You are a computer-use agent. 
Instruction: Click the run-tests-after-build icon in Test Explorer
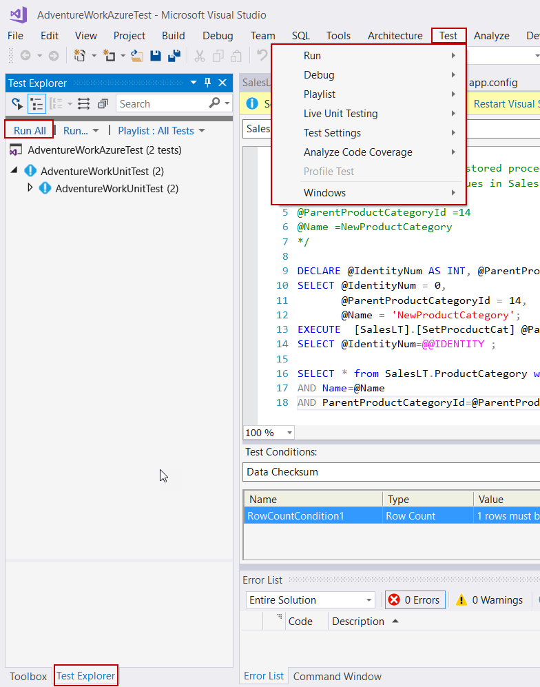17,104
